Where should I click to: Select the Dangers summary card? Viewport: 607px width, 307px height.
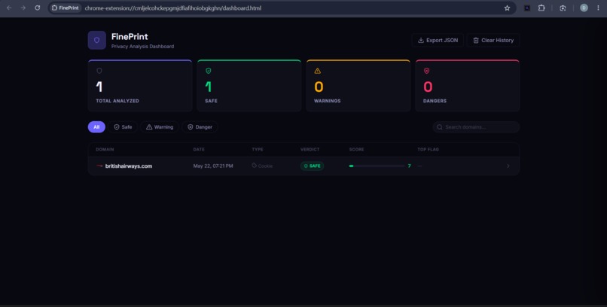point(467,86)
